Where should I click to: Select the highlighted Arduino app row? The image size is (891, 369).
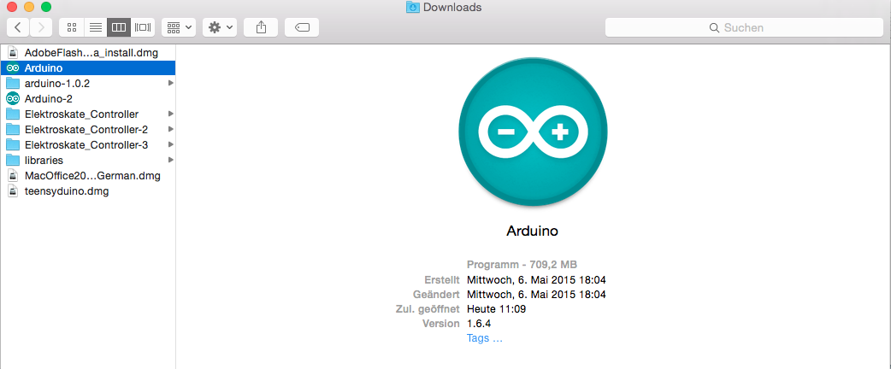point(88,67)
